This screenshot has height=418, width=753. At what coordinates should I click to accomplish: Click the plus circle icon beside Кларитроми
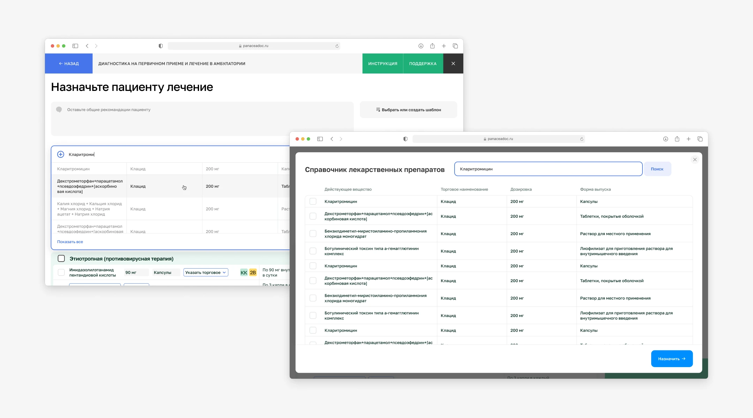(x=61, y=154)
